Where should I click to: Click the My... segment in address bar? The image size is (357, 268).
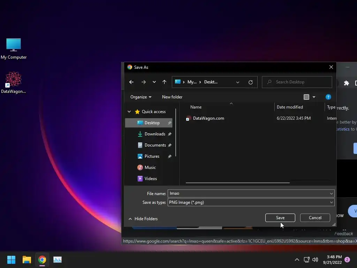pyautogui.click(x=192, y=82)
